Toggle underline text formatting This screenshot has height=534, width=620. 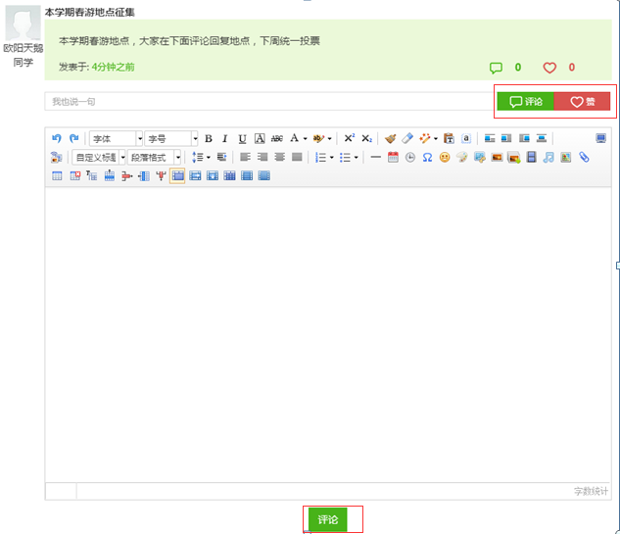242,139
